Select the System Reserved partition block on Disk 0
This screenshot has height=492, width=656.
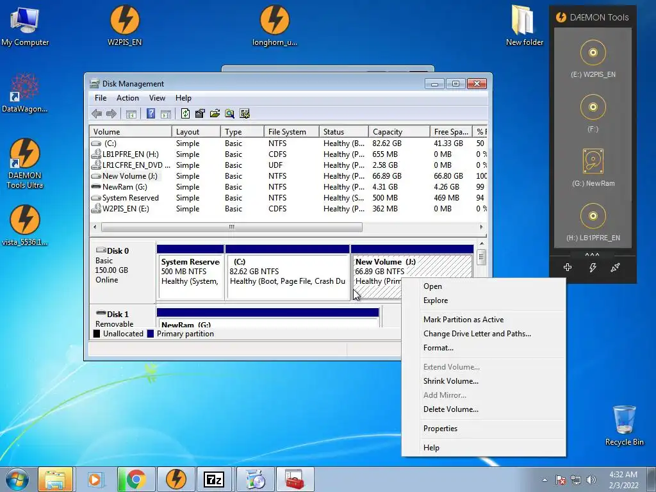(x=190, y=273)
